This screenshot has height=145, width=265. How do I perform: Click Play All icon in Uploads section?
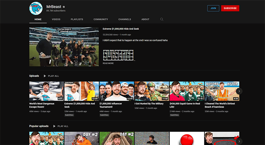pyautogui.click(x=45, y=76)
